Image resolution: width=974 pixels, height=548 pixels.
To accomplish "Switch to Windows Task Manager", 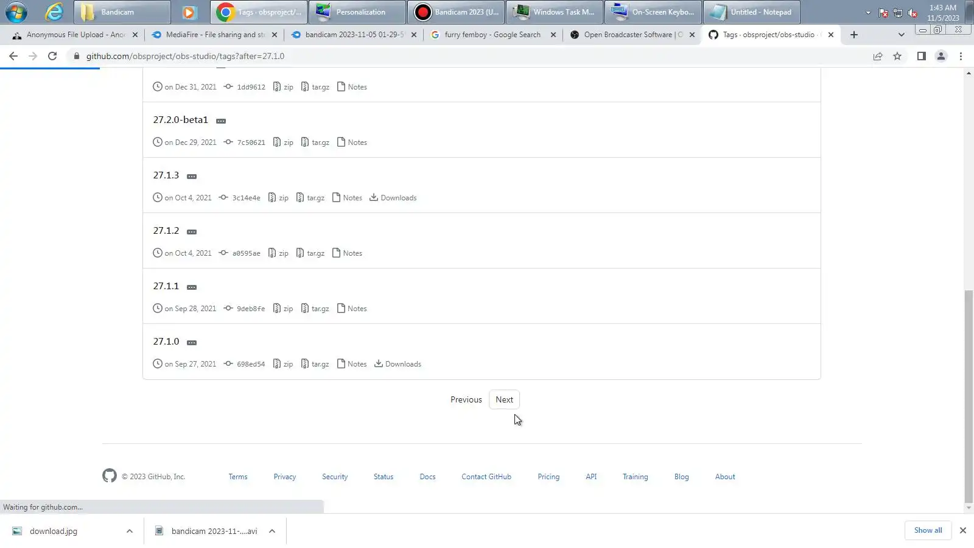I will [555, 12].
